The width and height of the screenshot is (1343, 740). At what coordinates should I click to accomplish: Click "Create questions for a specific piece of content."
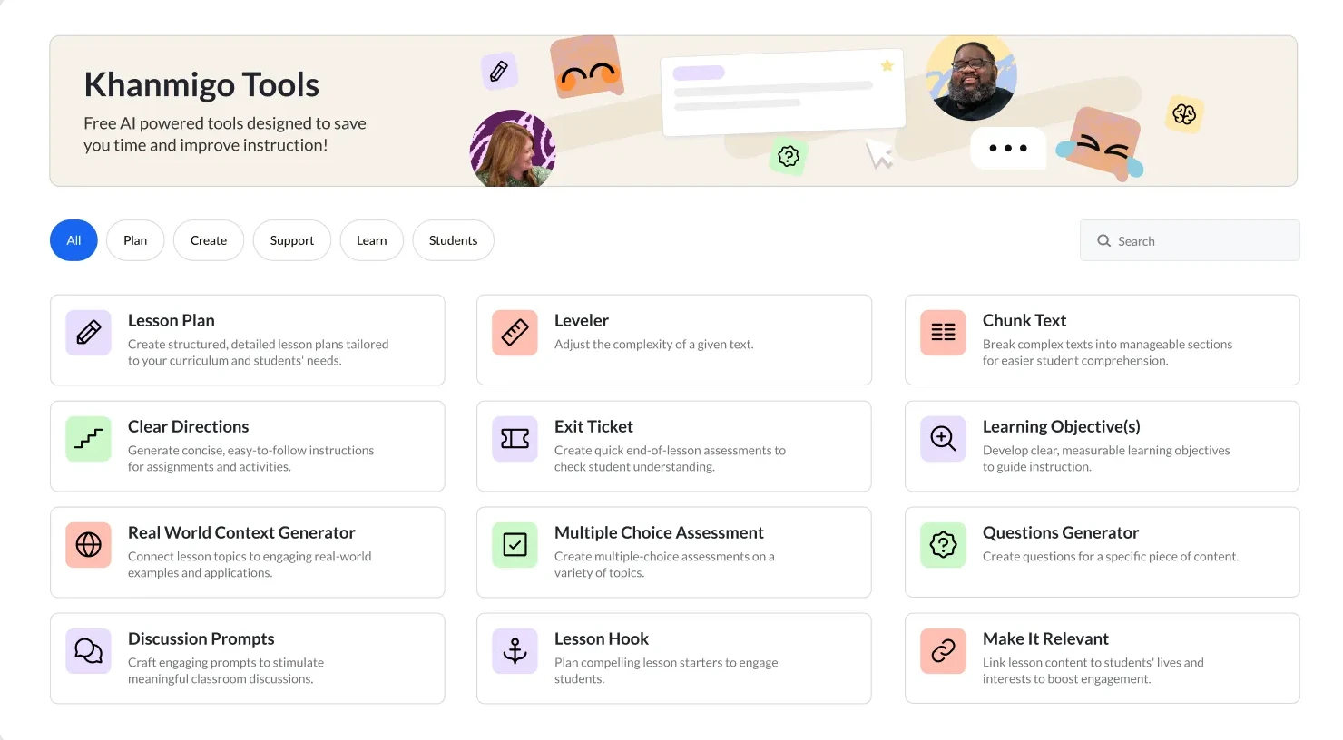click(x=1111, y=556)
